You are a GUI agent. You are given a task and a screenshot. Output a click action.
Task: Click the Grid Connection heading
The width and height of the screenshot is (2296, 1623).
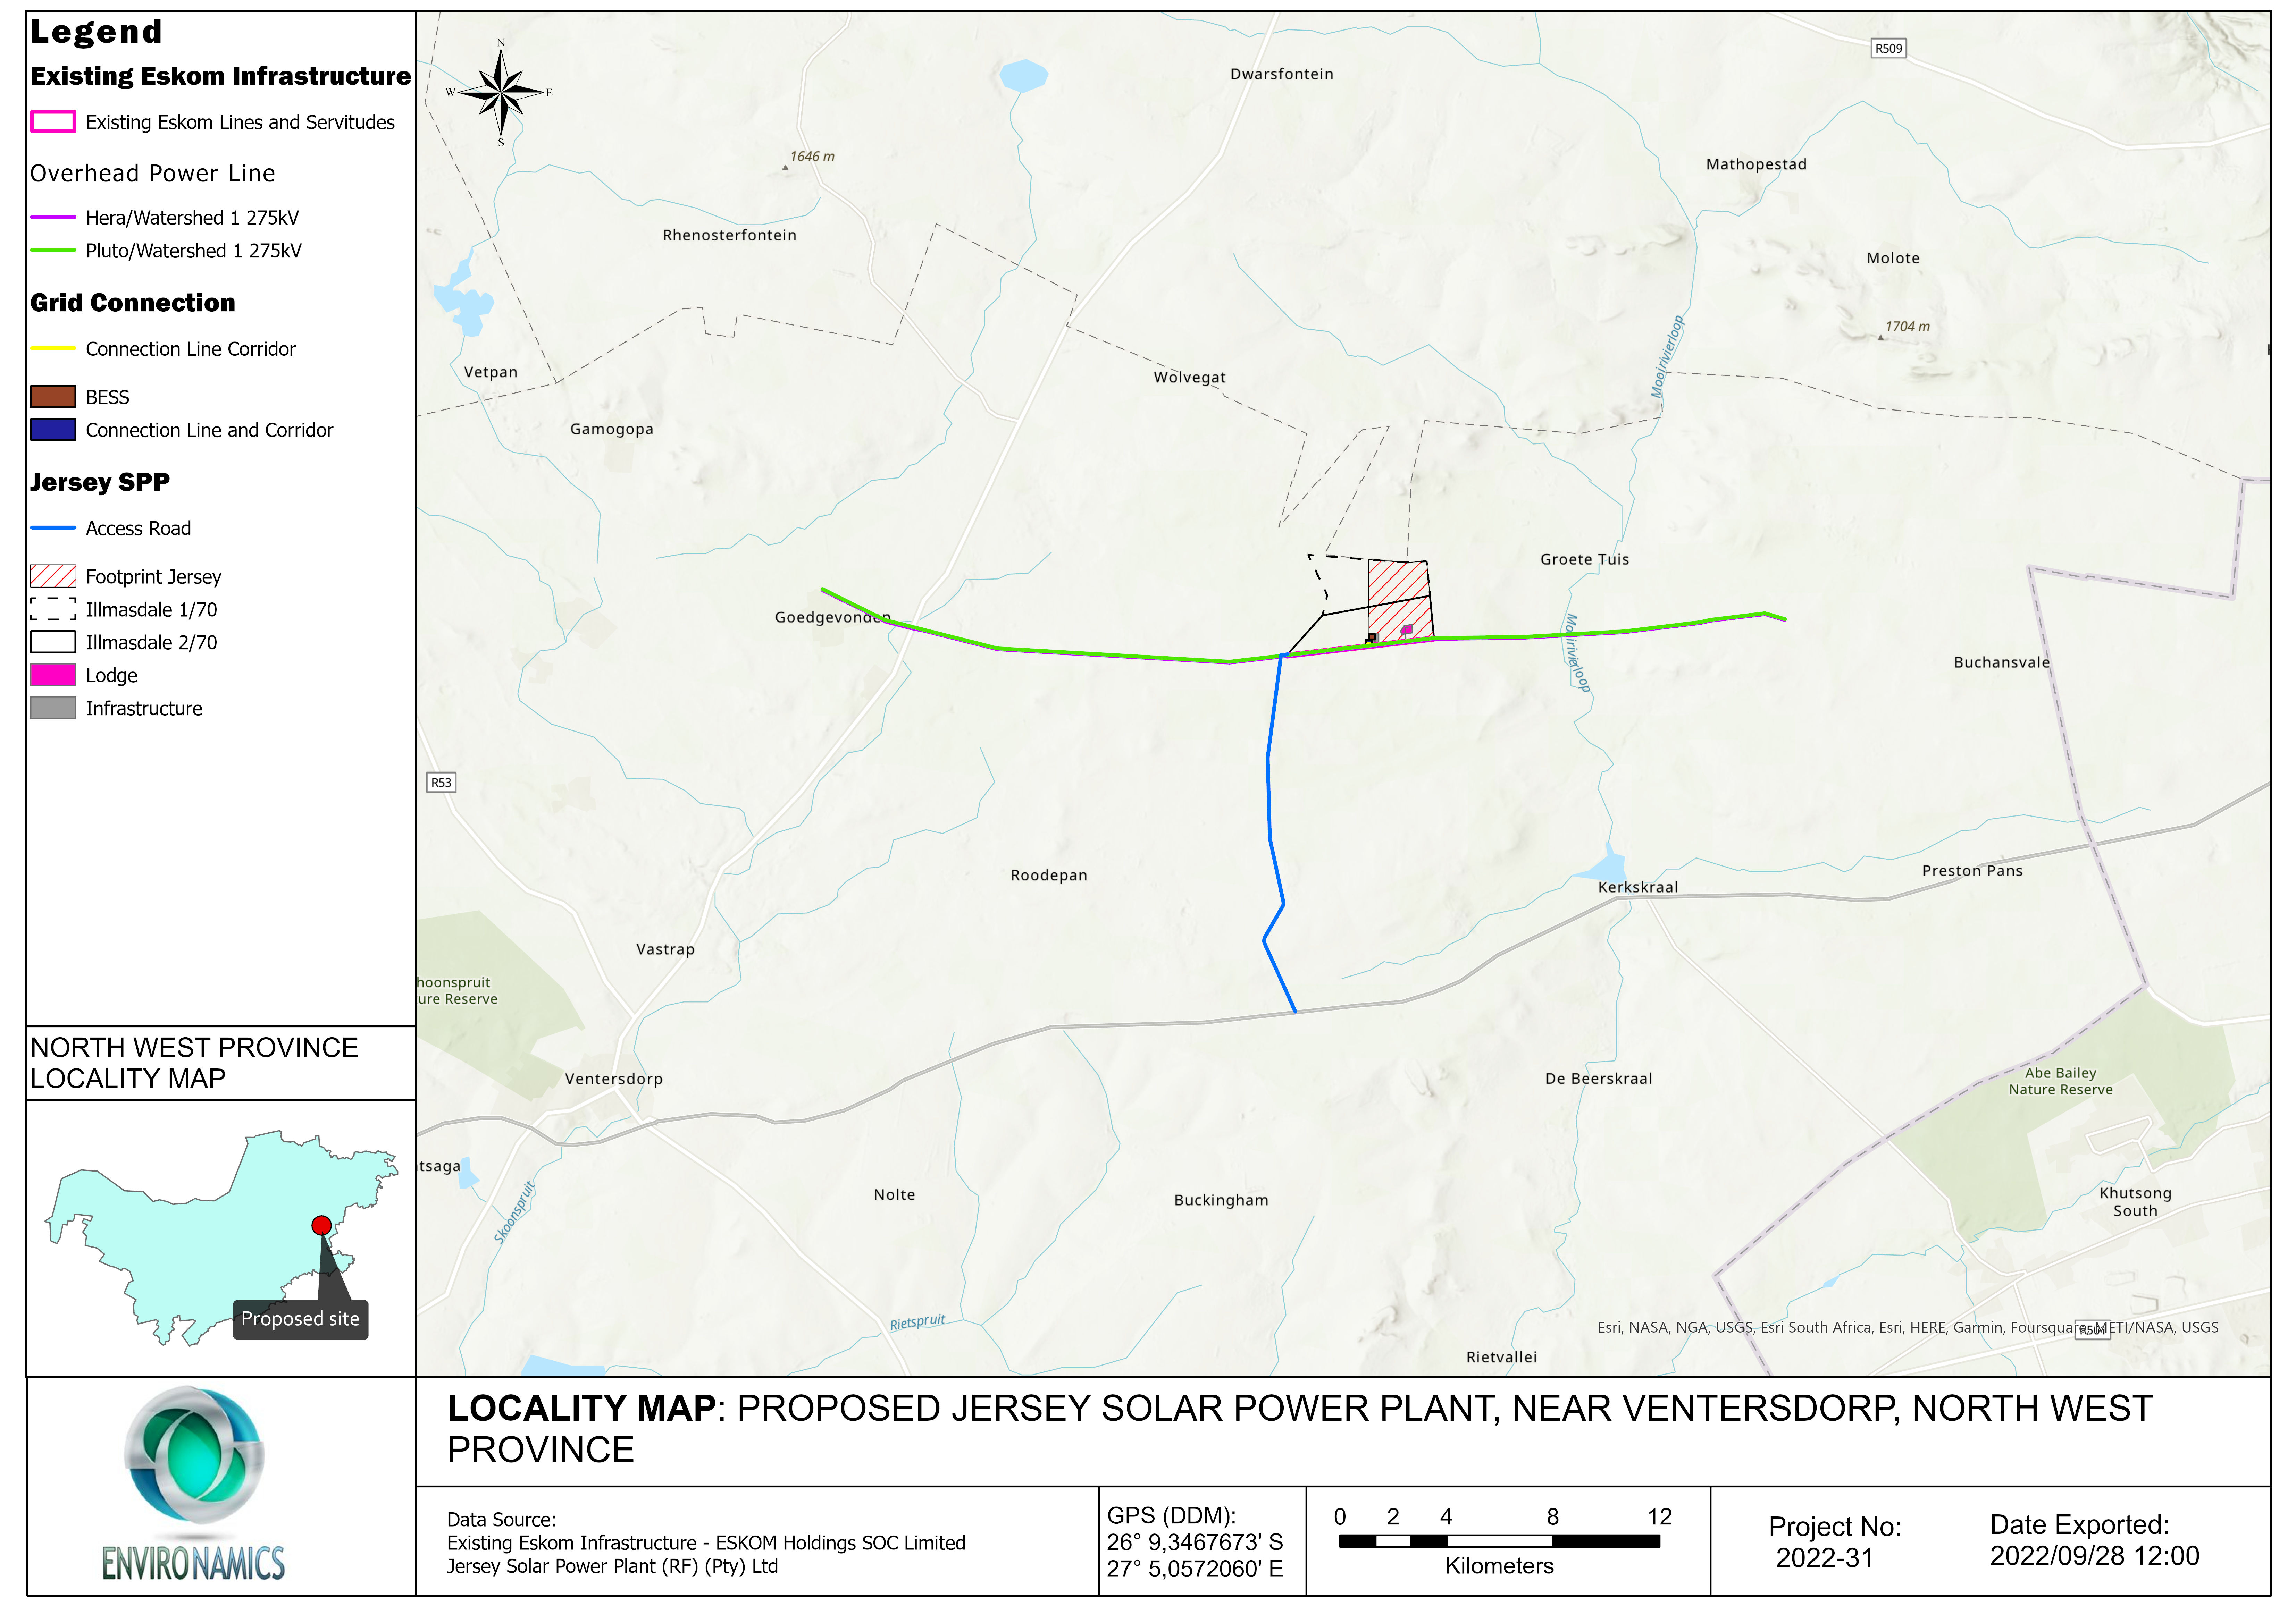click(133, 303)
